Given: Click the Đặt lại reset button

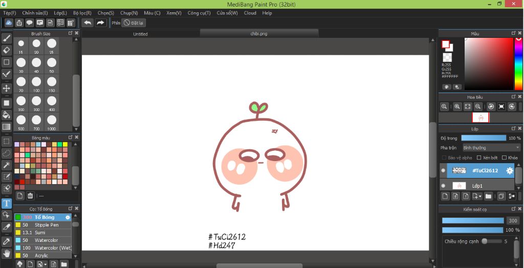Looking at the screenshot, I should coord(134,23).
